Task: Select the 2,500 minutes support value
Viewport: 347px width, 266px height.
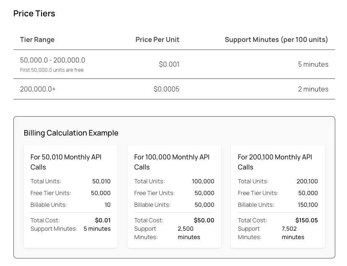Action: (x=189, y=233)
